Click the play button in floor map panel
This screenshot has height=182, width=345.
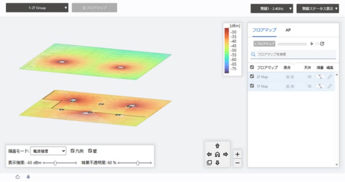click(x=311, y=44)
